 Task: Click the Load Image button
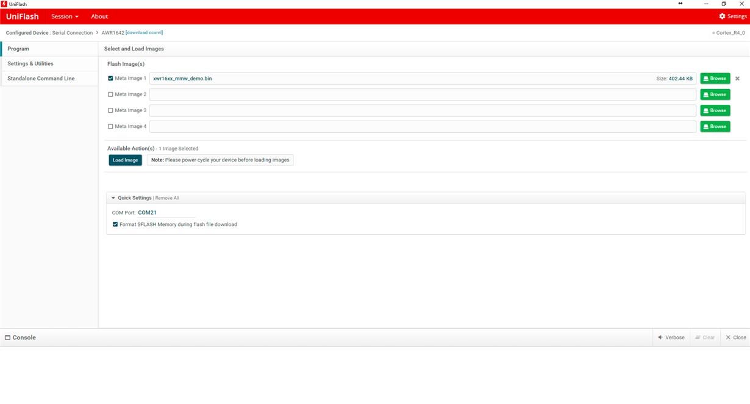[126, 160]
